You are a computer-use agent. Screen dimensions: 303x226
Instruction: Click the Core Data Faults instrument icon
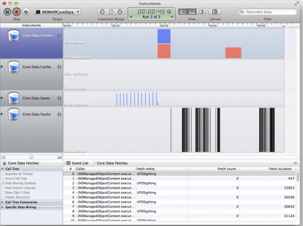coord(14,114)
